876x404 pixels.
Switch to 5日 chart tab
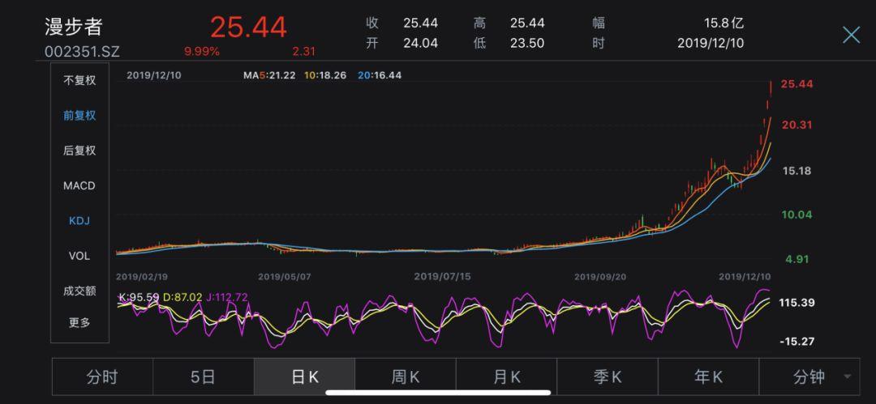click(204, 377)
